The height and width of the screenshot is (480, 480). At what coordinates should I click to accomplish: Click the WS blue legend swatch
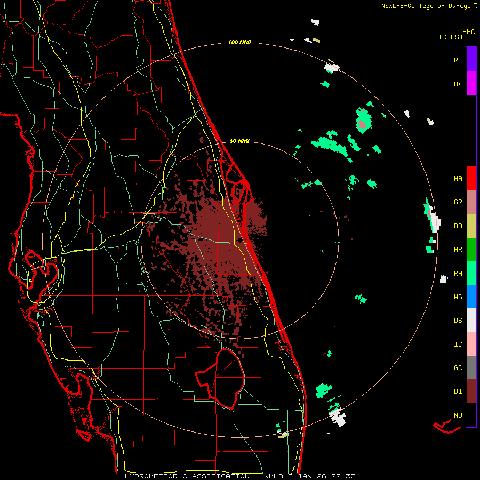click(x=471, y=297)
